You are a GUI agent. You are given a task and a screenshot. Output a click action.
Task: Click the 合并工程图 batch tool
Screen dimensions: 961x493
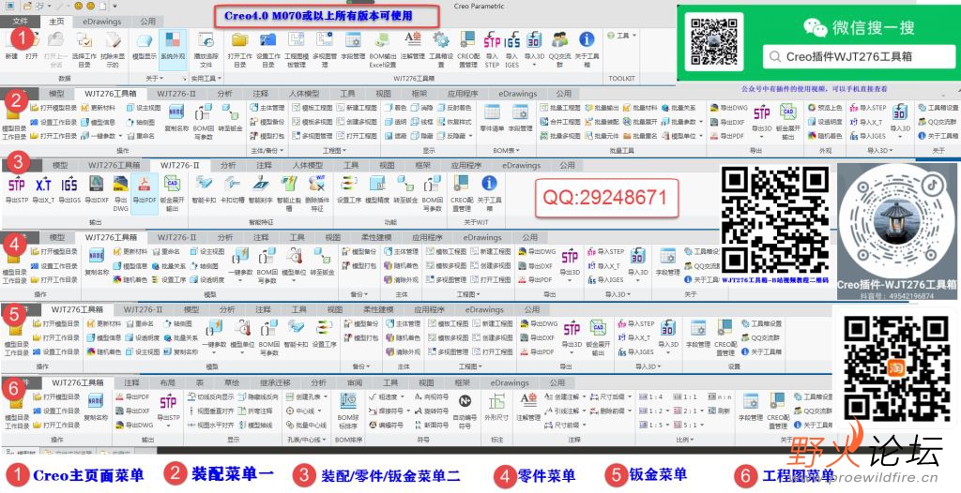click(560, 122)
